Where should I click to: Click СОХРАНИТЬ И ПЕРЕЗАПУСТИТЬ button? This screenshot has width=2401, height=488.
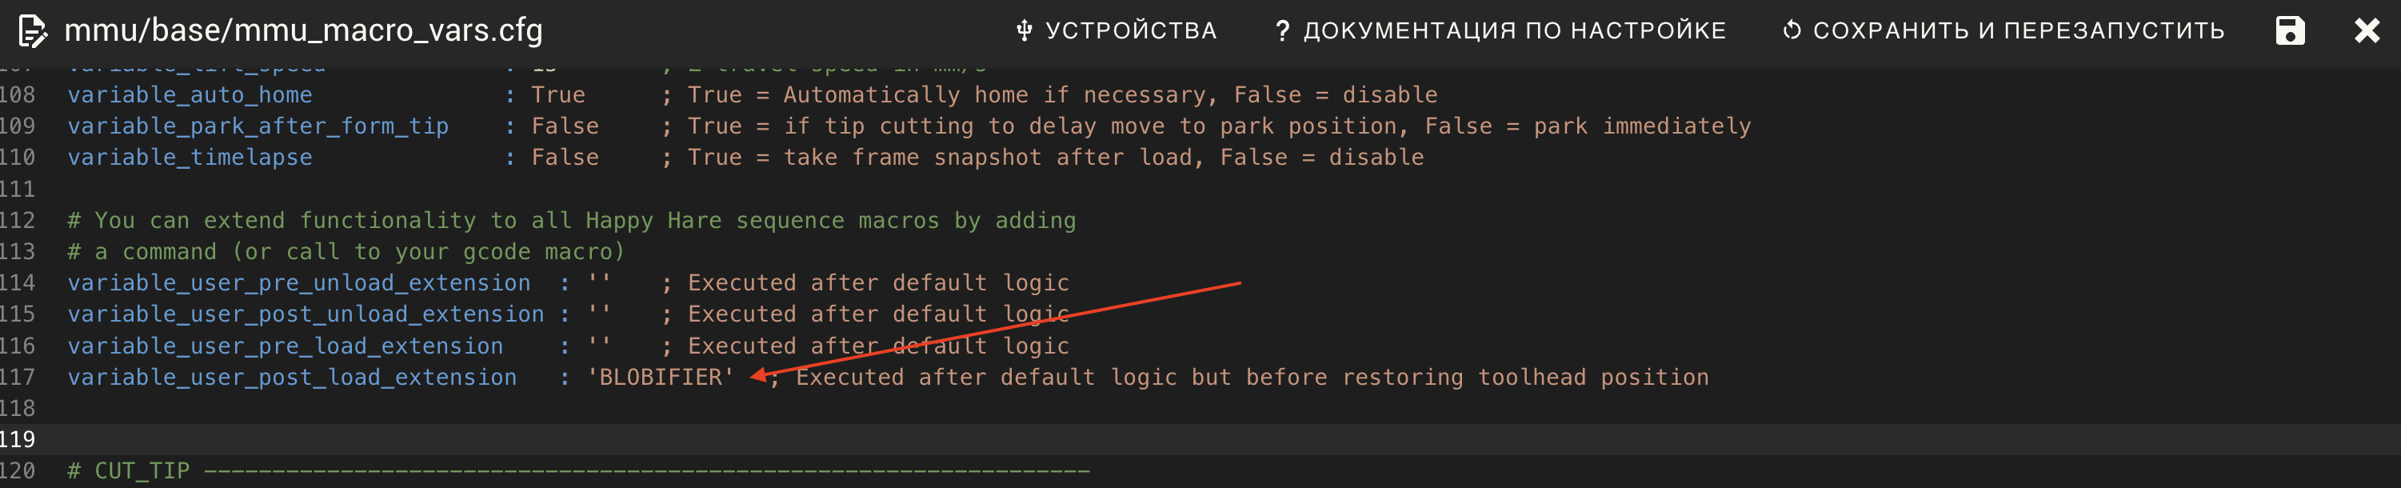tap(2003, 30)
